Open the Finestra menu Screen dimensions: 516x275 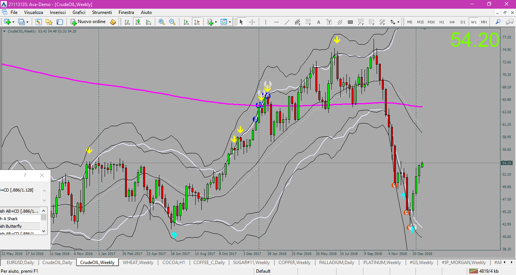(126, 12)
